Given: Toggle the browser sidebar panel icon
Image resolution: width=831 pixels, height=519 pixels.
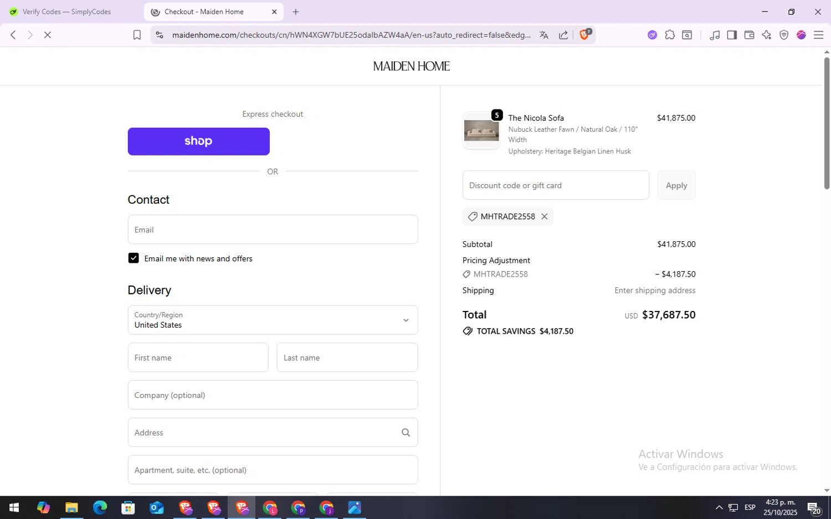Looking at the screenshot, I should [732, 35].
